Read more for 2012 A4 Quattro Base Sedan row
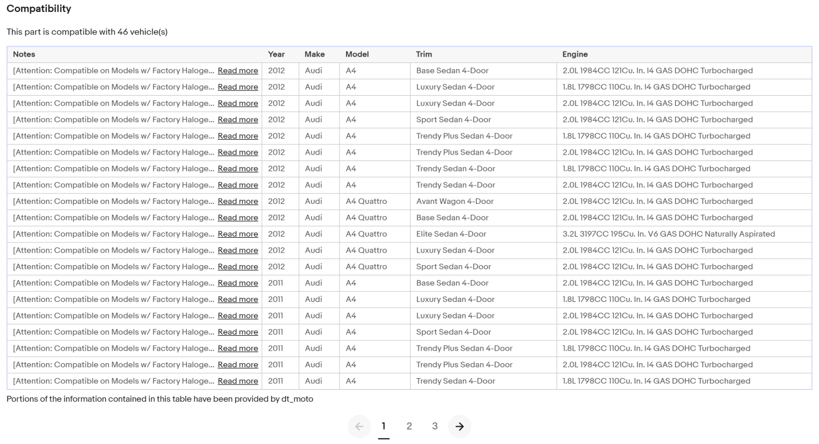 point(238,218)
